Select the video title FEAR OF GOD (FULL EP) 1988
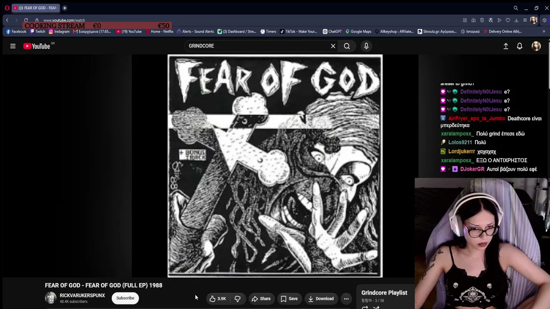Image resolution: width=550 pixels, height=309 pixels. click(104, 285)
